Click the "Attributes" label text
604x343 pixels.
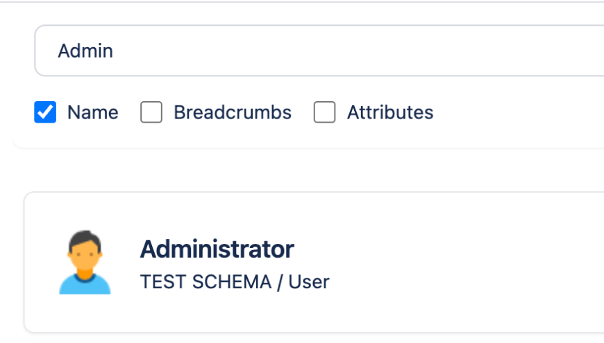coord(390,112)
